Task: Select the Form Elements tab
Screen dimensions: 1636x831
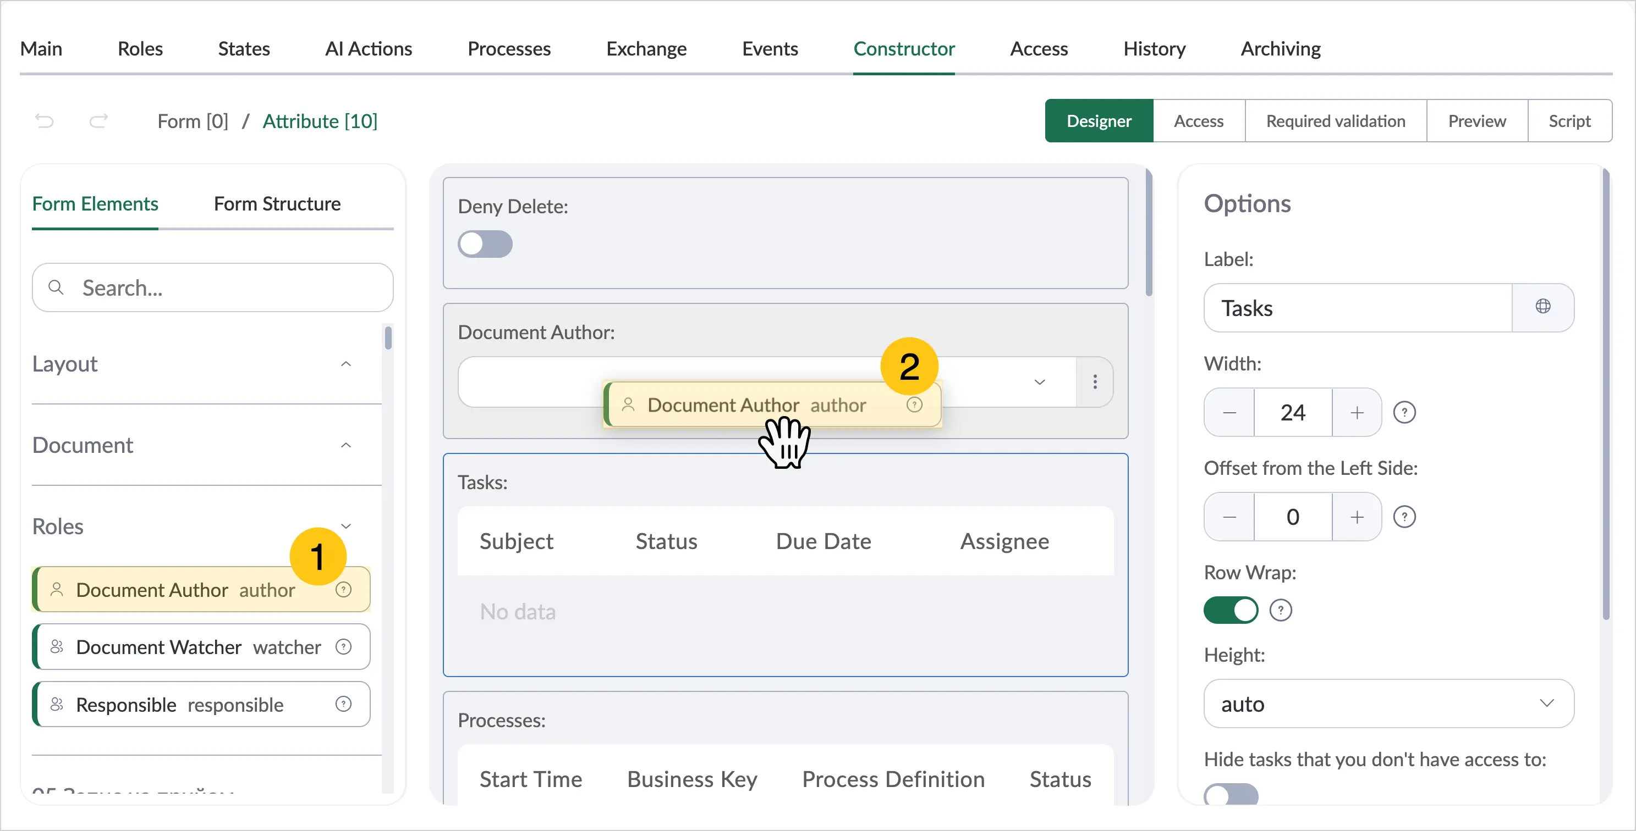Action: click(x=95, y=203)
